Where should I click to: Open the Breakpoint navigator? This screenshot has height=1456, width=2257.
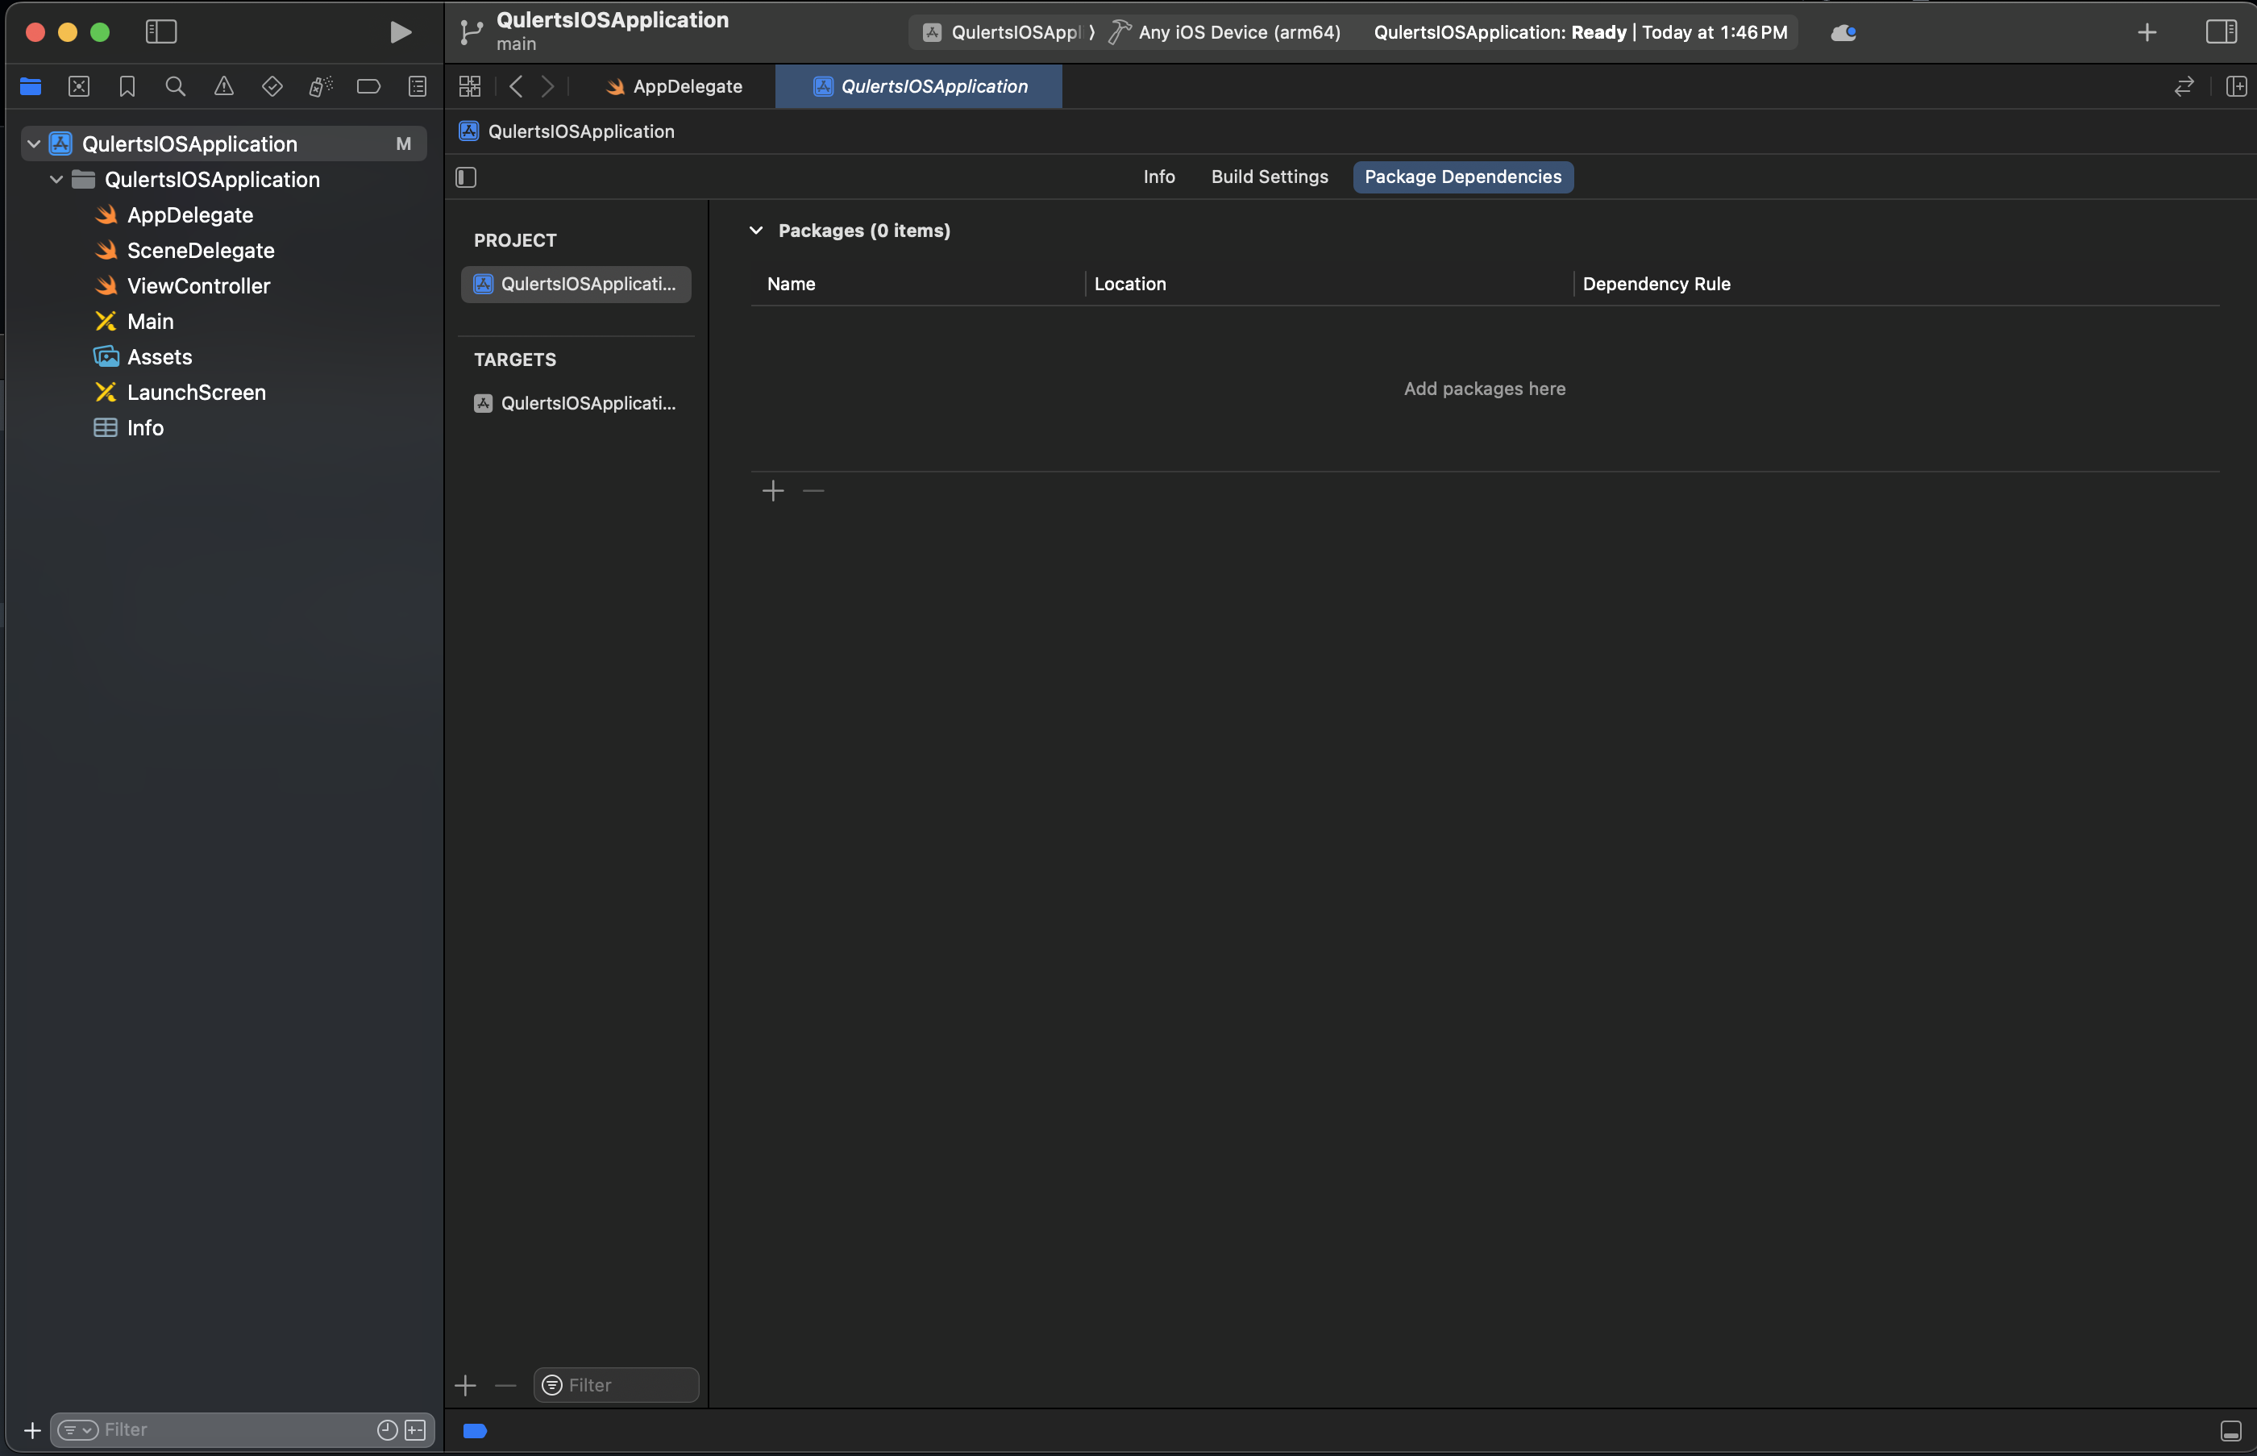[x=368, y=87]
